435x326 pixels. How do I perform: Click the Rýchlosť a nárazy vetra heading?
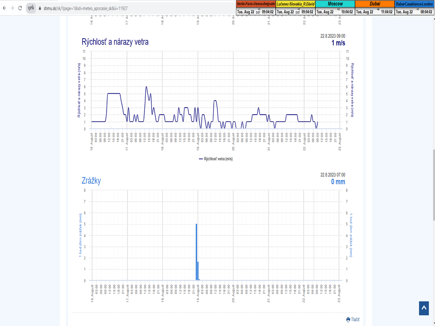[x=115, y=42]
